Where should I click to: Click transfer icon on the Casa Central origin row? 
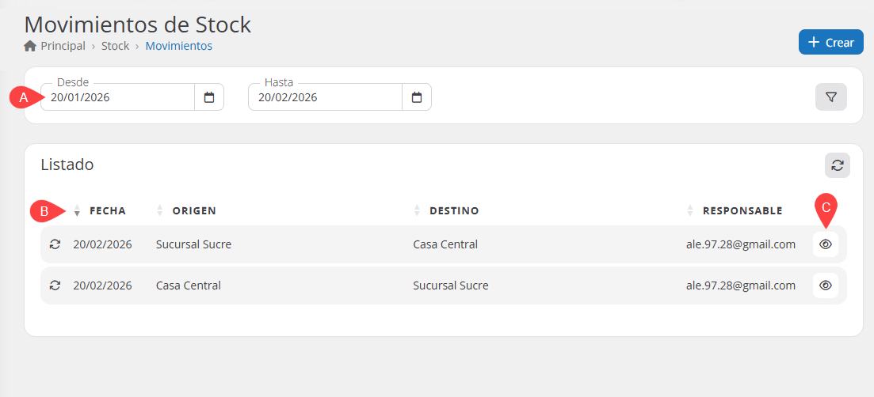coord(55,285)
